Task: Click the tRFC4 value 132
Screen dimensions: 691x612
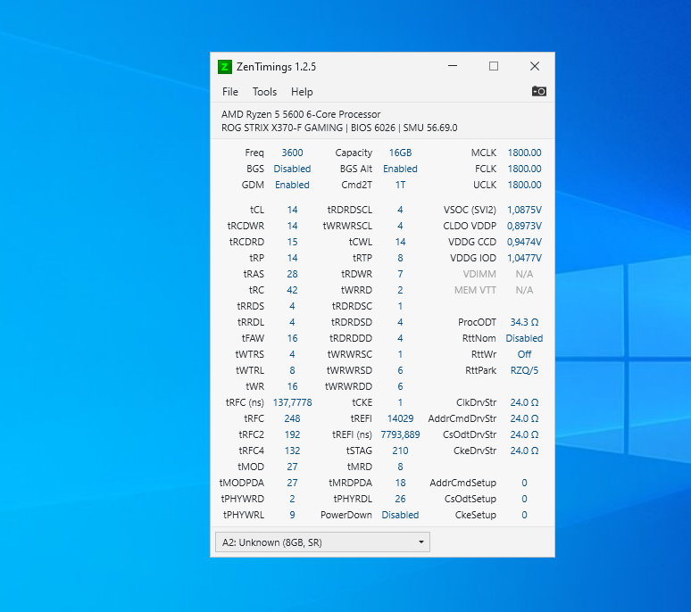Action: tap(292, 451)
